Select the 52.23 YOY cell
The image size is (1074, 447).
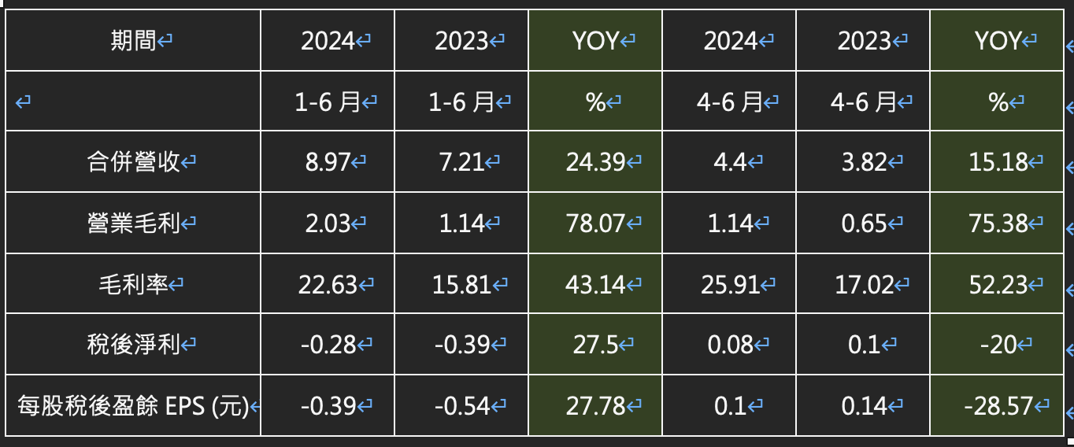coord(998,284)
